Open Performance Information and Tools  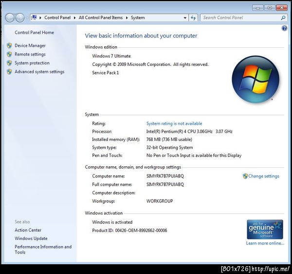[43, 250]
